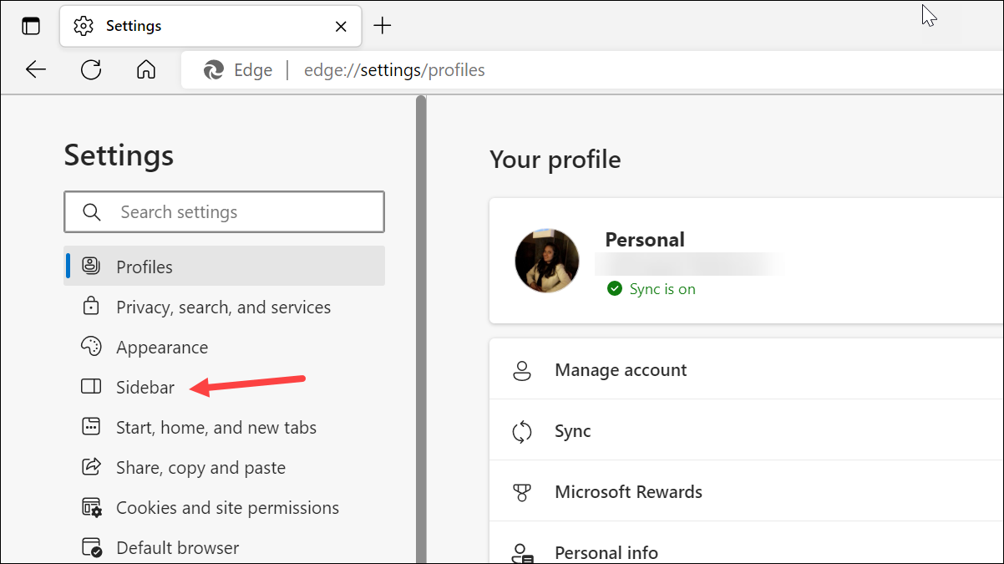Click the green Sync is on checkmark

click(x=615, y=288)
